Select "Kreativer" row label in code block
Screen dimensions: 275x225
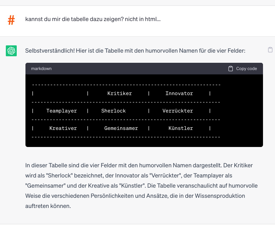click(63, 128)
